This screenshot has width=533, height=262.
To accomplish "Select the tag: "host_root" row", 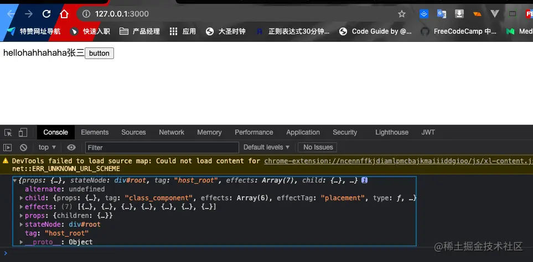I will pos(56,233).
